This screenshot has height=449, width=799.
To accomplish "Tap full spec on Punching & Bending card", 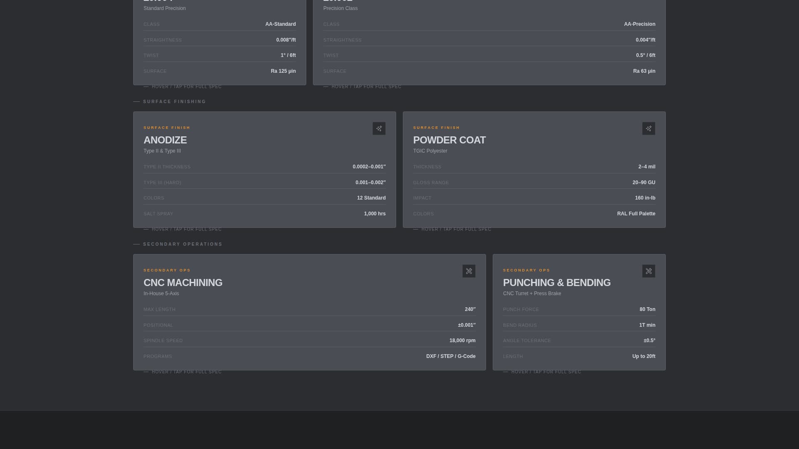I will [541, 372].
